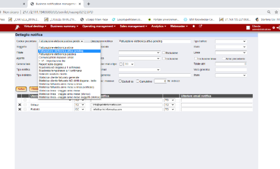Click the application logo in red navbar
This screenshot has width=280, height=169.
pos(17,27)
